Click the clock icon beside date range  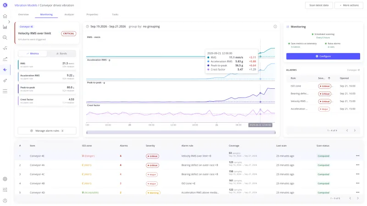[x=88, y=27]
